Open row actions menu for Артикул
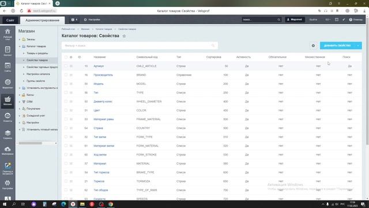The height and width of the screenshot is (208, 369). tap(71, 66)
